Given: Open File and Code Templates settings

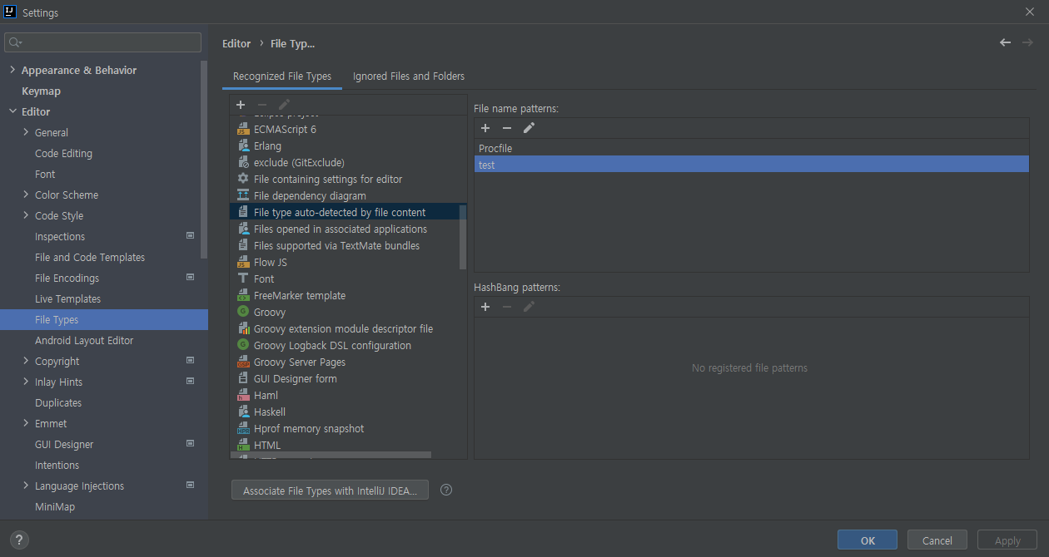Looking at the screenshot, I should (90, 257).
